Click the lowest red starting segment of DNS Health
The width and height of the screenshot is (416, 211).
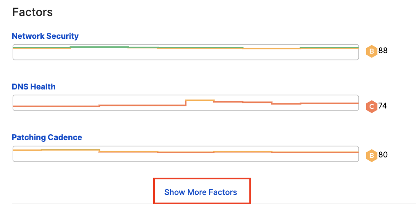click(56, 106)
